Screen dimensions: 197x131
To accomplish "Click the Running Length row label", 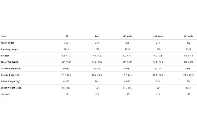I will [x=10, y=49].
